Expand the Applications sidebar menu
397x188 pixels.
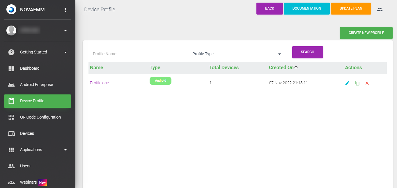click(31, 150)
